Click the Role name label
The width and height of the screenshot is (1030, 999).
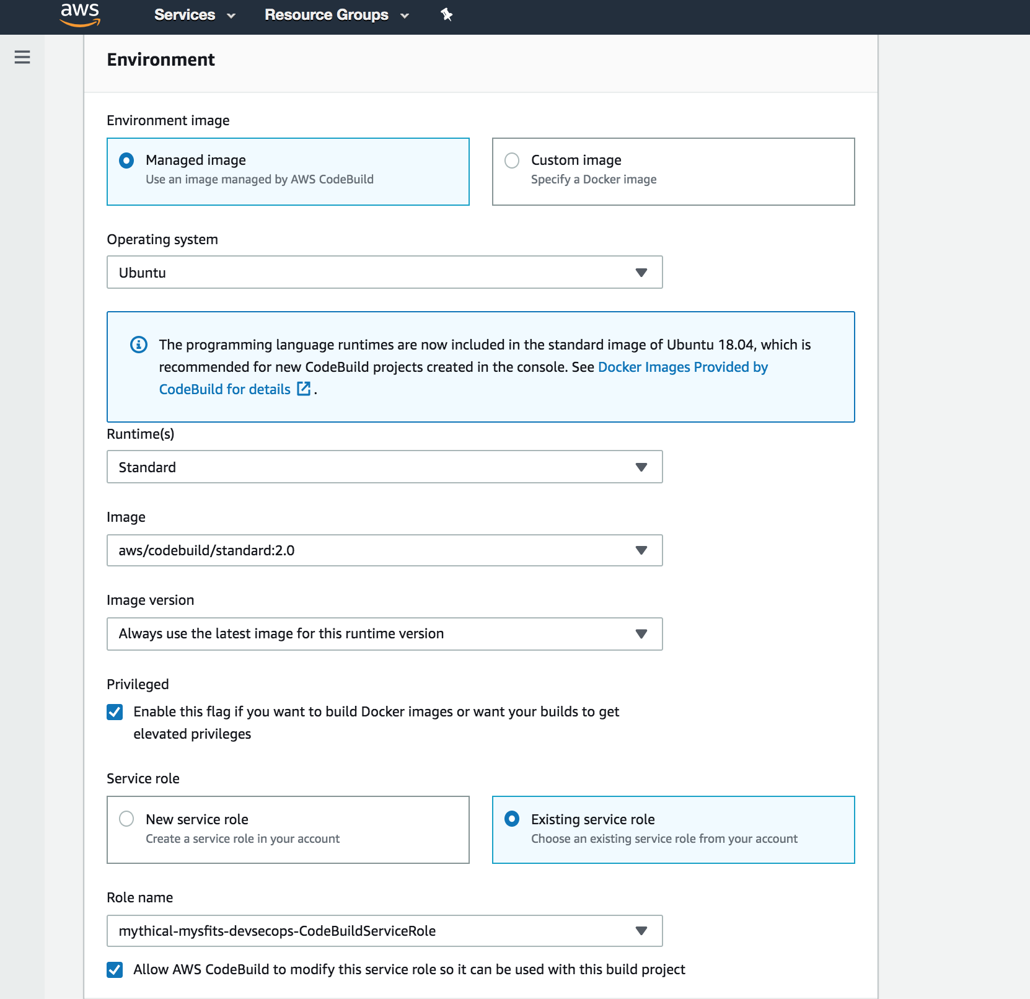click(139, 897)
